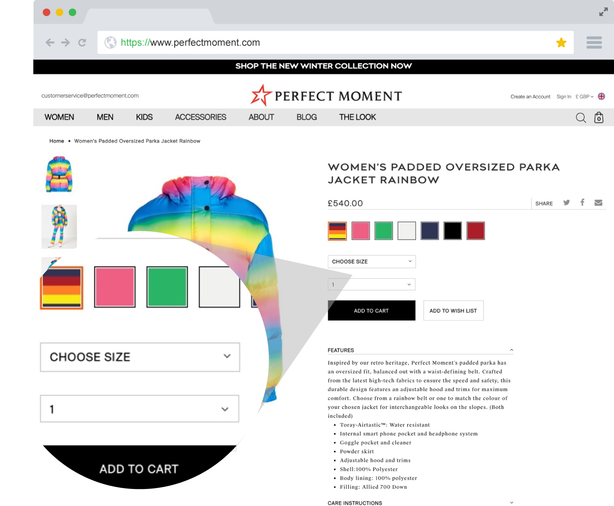Click the small Add to Cart button
This screenshot has height=506, width=614.
371,310
